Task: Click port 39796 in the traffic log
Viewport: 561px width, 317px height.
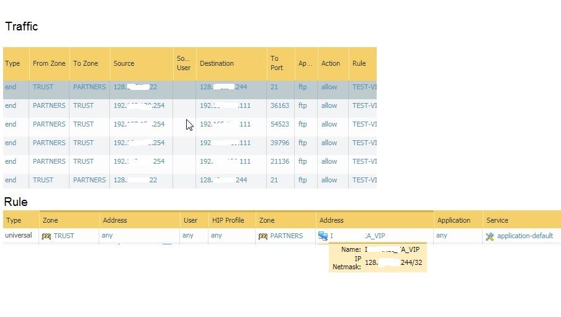Action: [279, 143]
